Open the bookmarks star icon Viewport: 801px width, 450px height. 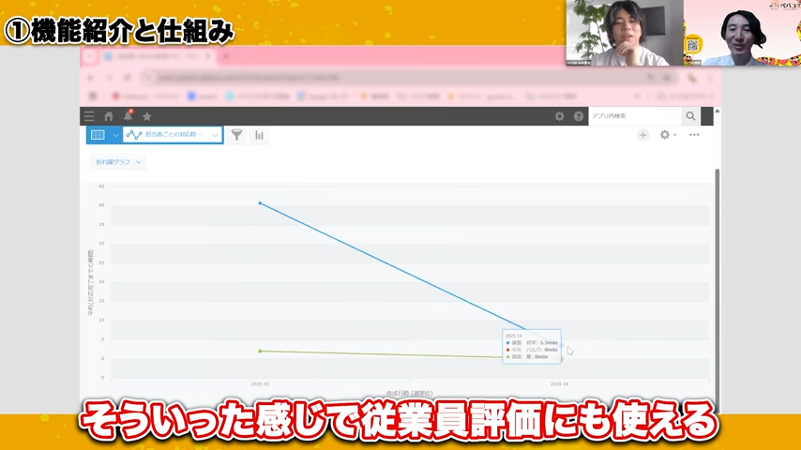coord(147,116)
